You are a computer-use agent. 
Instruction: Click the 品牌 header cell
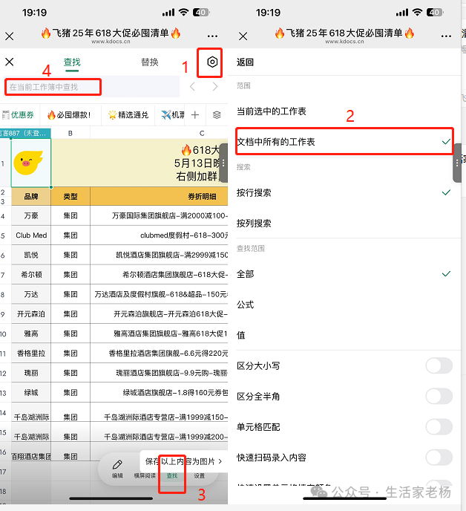click(x=31, y=197)
